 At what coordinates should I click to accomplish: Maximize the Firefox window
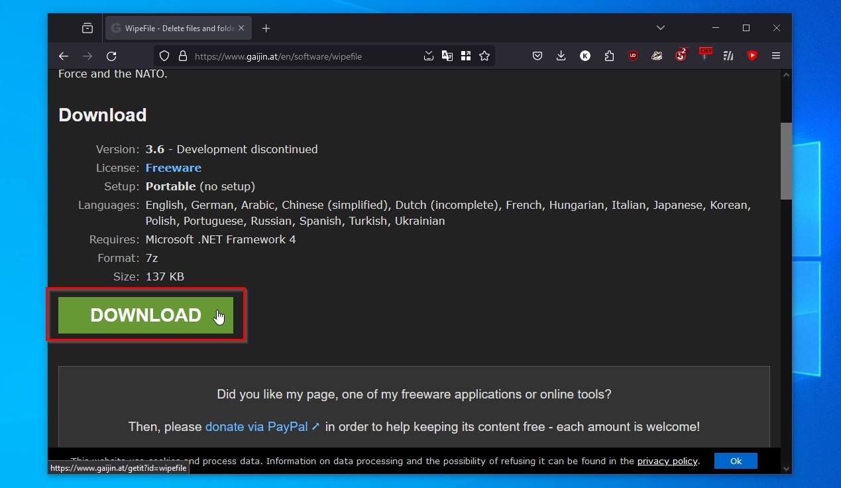tap(746, 28)
